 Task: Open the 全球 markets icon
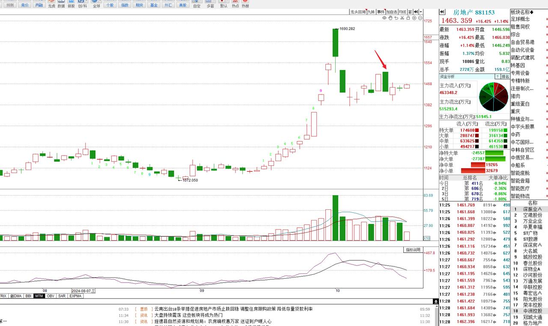pyautogui.click(x=96, y=4)
